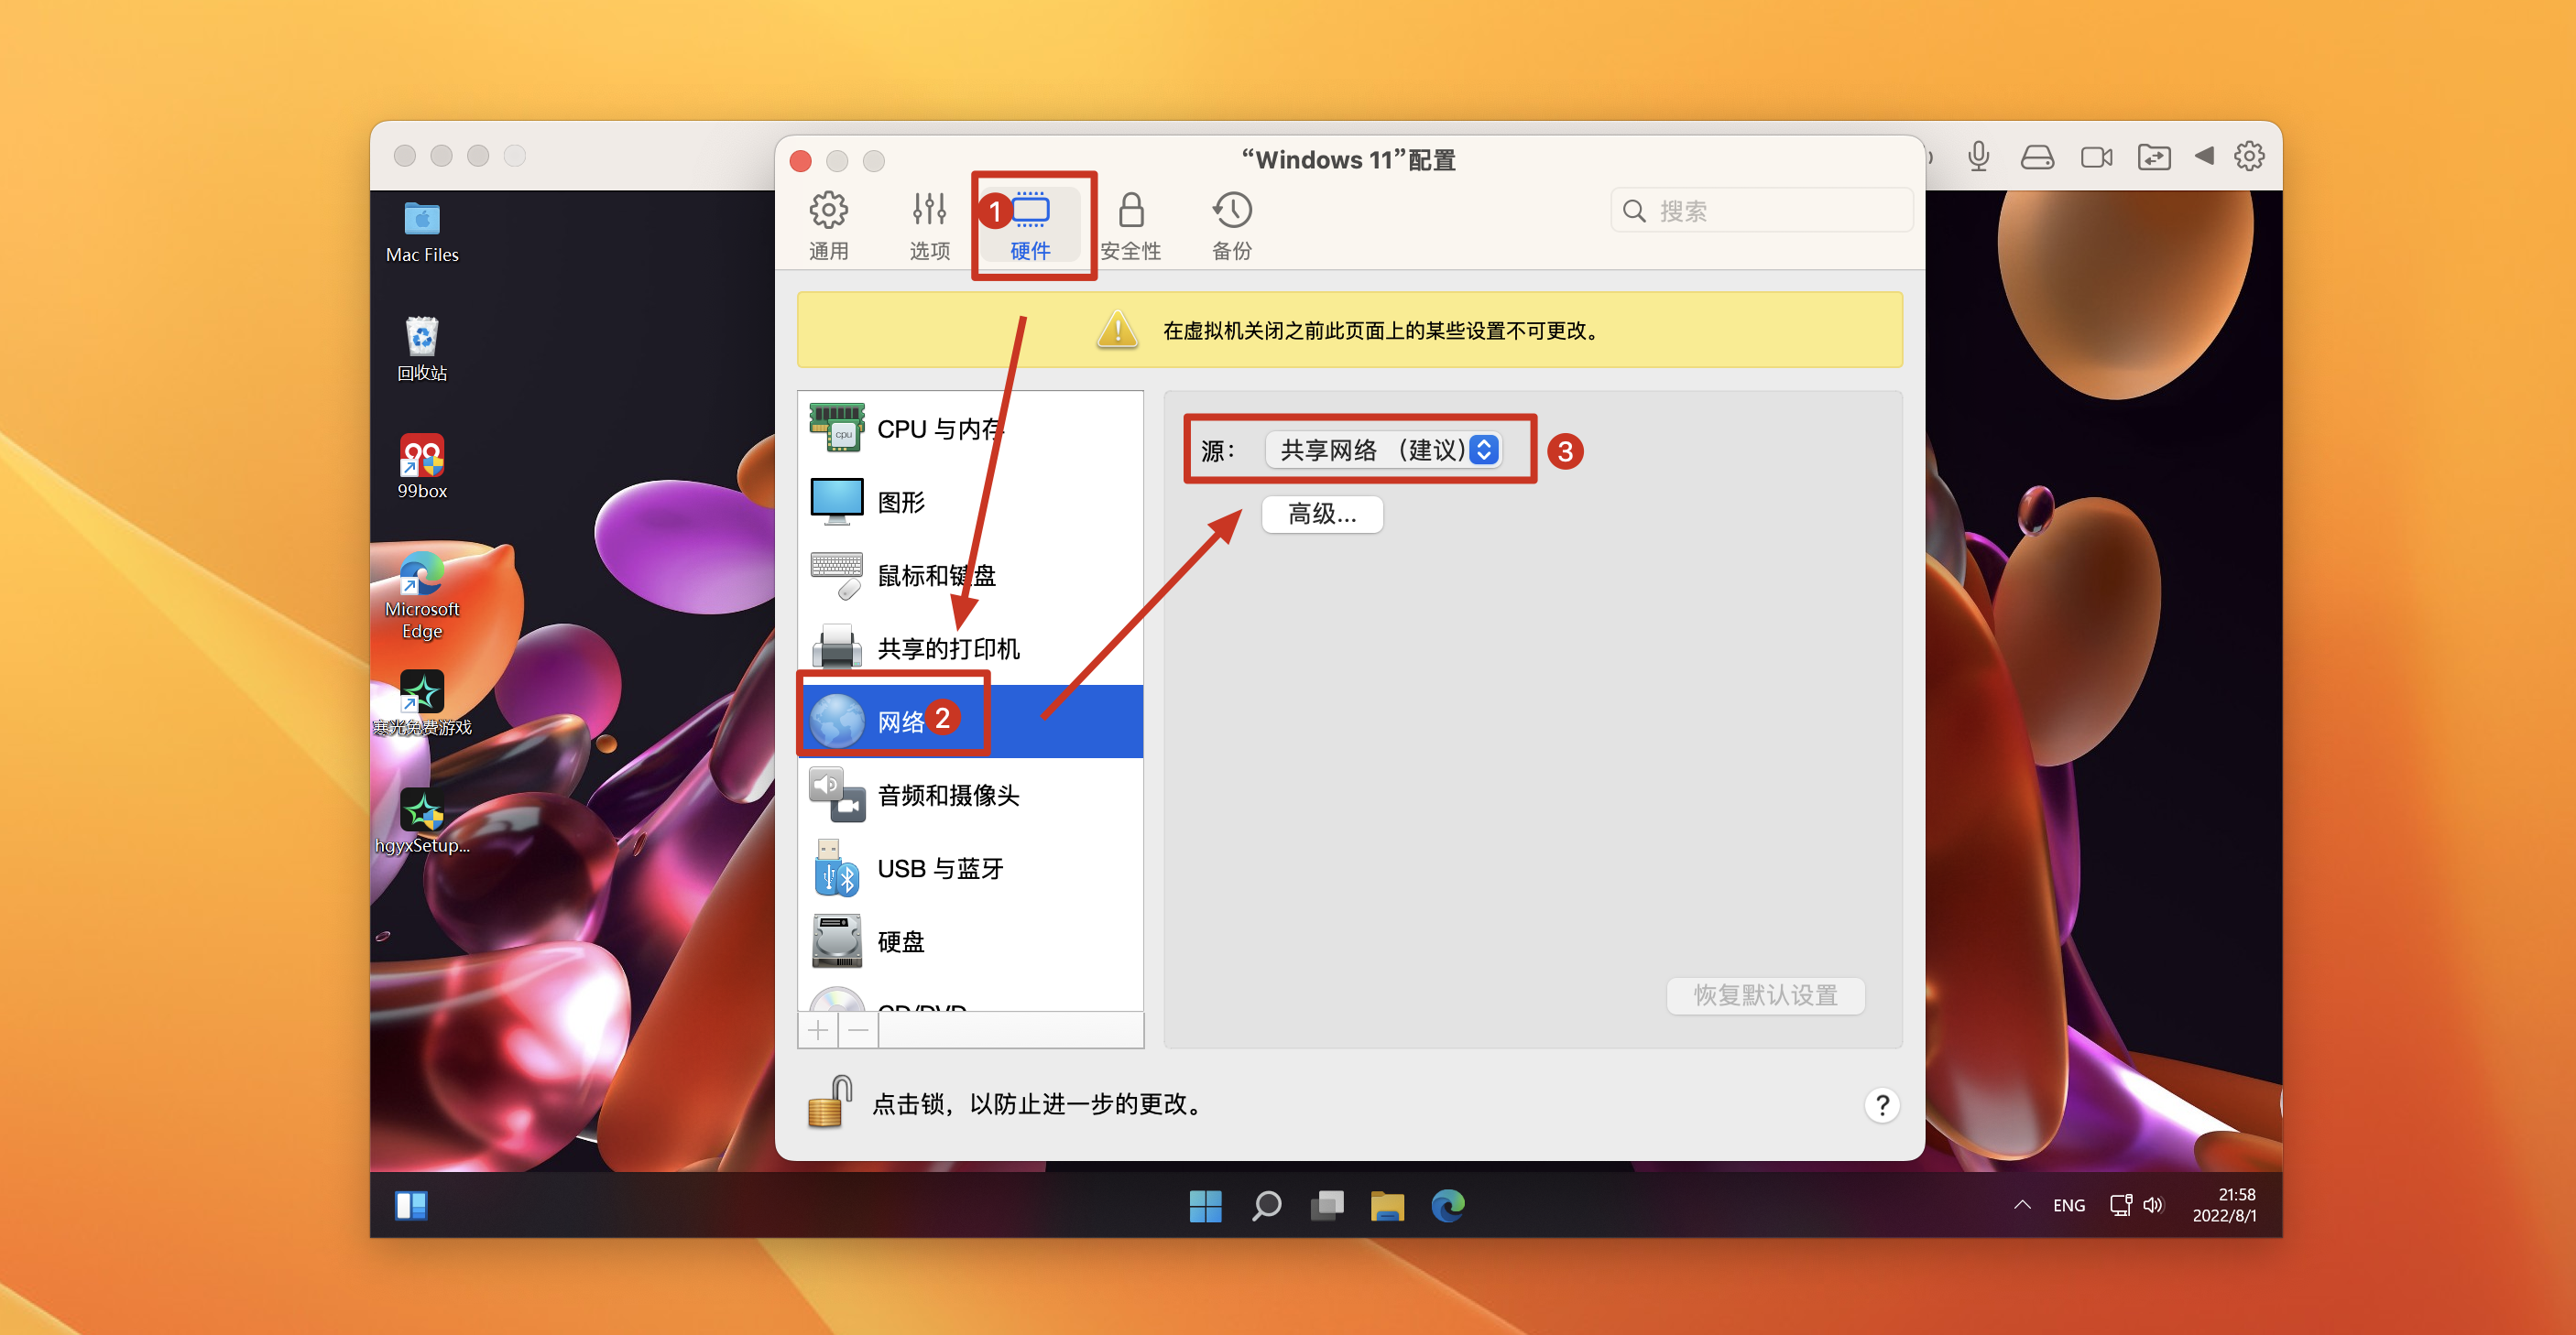Click the 高级... advanced button
This screenshot has width=2576, height=1335.
coord(1322,515)
